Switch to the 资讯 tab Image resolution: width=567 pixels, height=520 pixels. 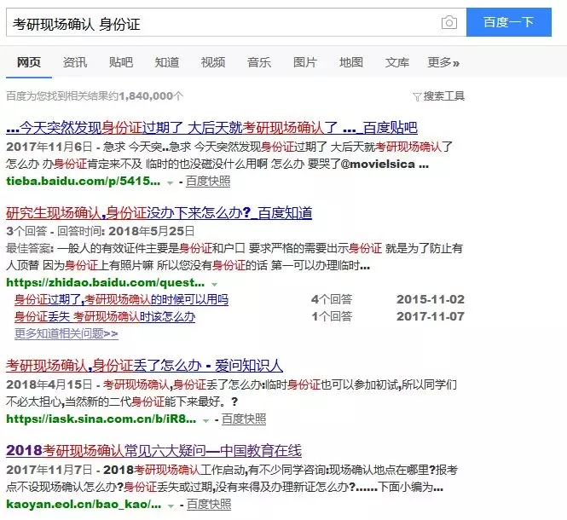click(x=74, y=62)
